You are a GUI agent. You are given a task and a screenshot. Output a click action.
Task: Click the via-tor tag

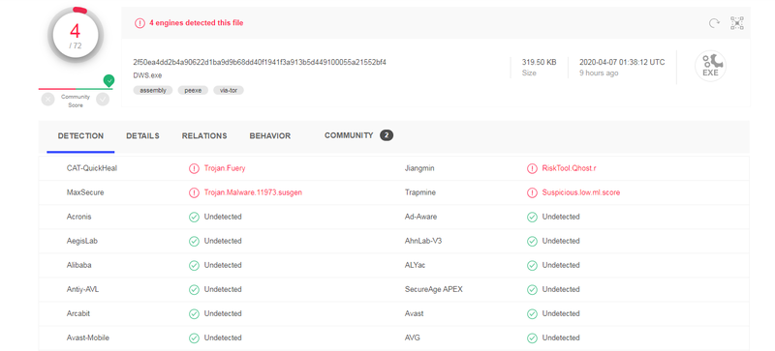pos(229,90)
